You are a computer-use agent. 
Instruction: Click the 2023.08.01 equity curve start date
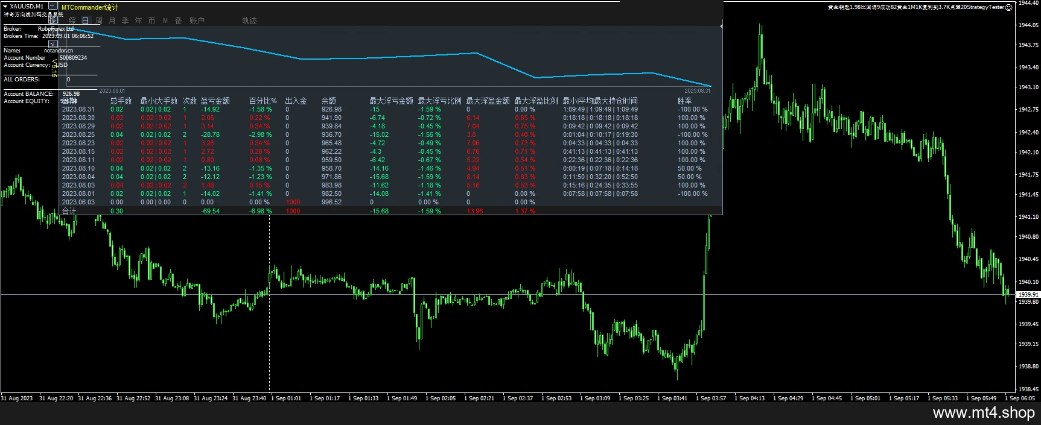pyautogui.click(x=112, y=91)
